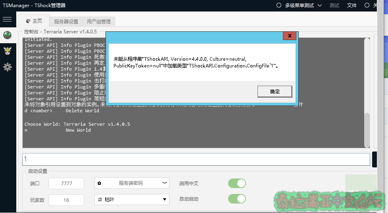Open the gear settings icon in sidebar
This screenshot has width=388, height=213.
pyautogui.click(x=8, y=67)
